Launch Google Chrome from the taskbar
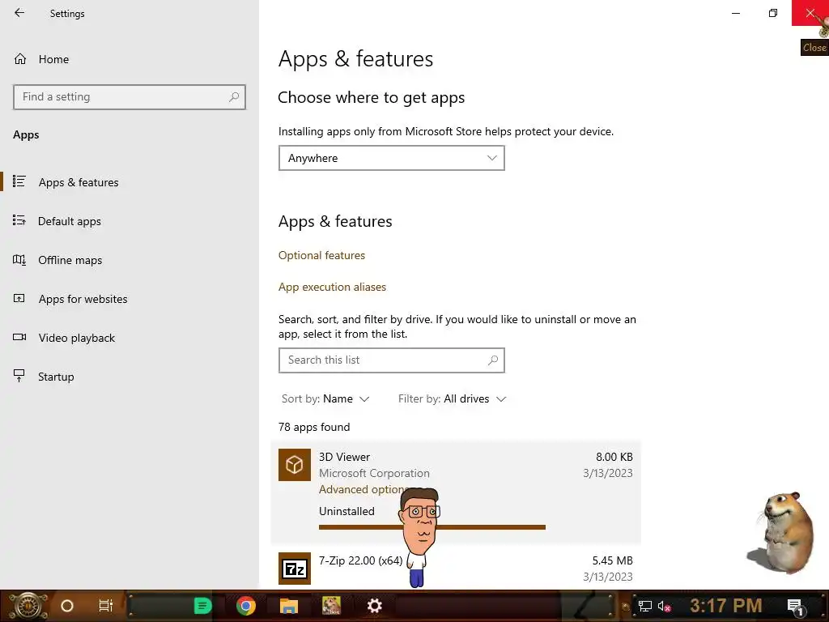The height and width of the screenshot is (622, 829). tap(246, 606)
